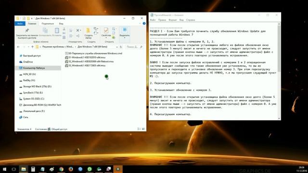Pin to Quick access ribbon icon
Screen dimensions: 308x173
[27, 30]
